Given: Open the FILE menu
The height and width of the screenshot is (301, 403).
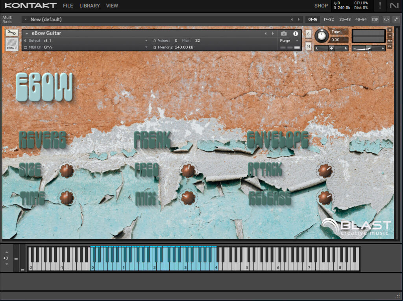Looking at the screenshot, I should coord(68,6).
